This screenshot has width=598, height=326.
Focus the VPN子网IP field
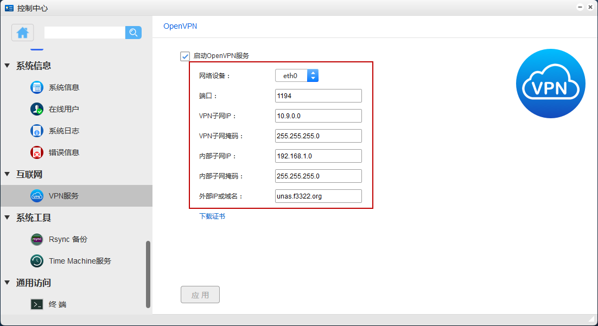[x=319, y=116]
